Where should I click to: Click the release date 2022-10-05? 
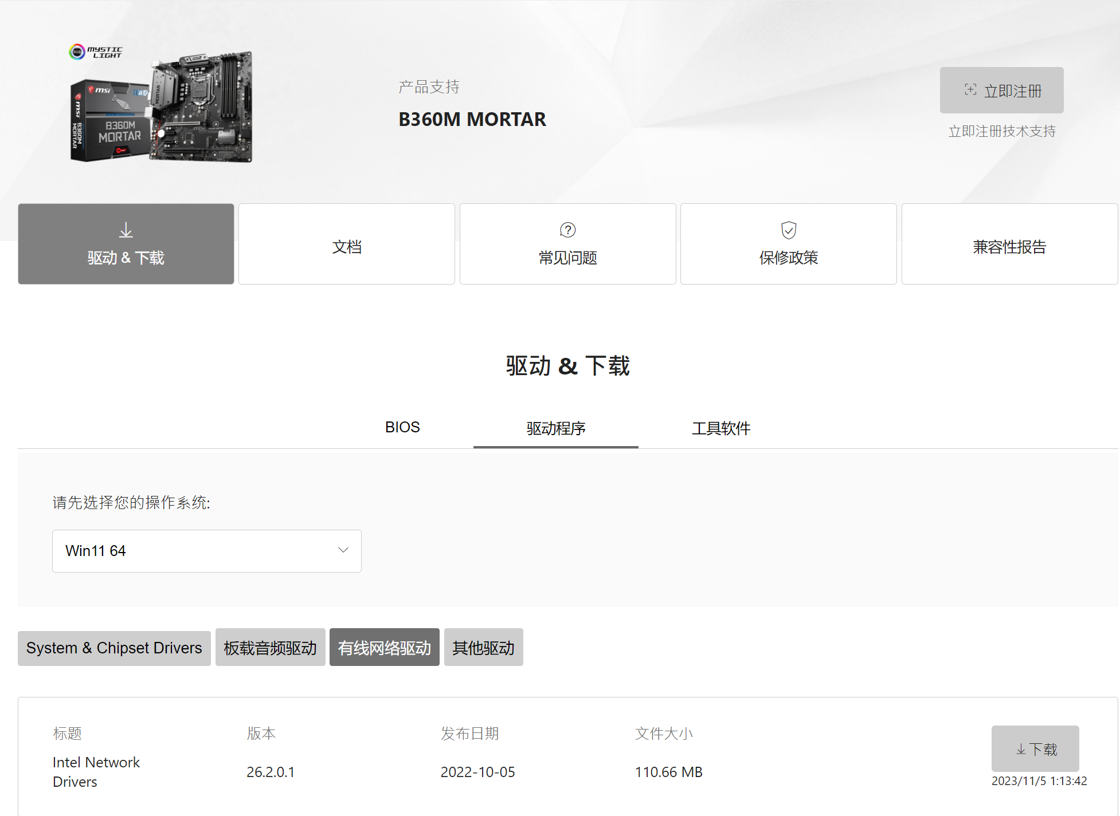tap(478, 772)
